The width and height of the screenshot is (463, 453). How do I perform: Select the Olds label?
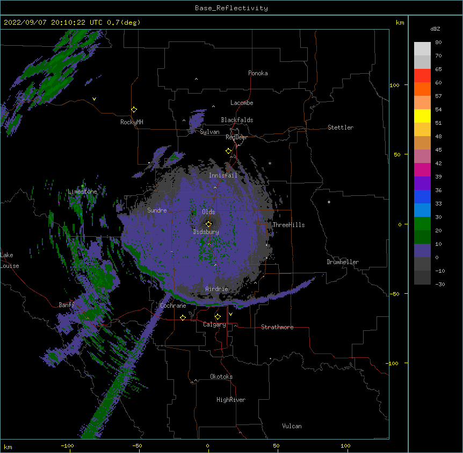[x=208, y=212]
